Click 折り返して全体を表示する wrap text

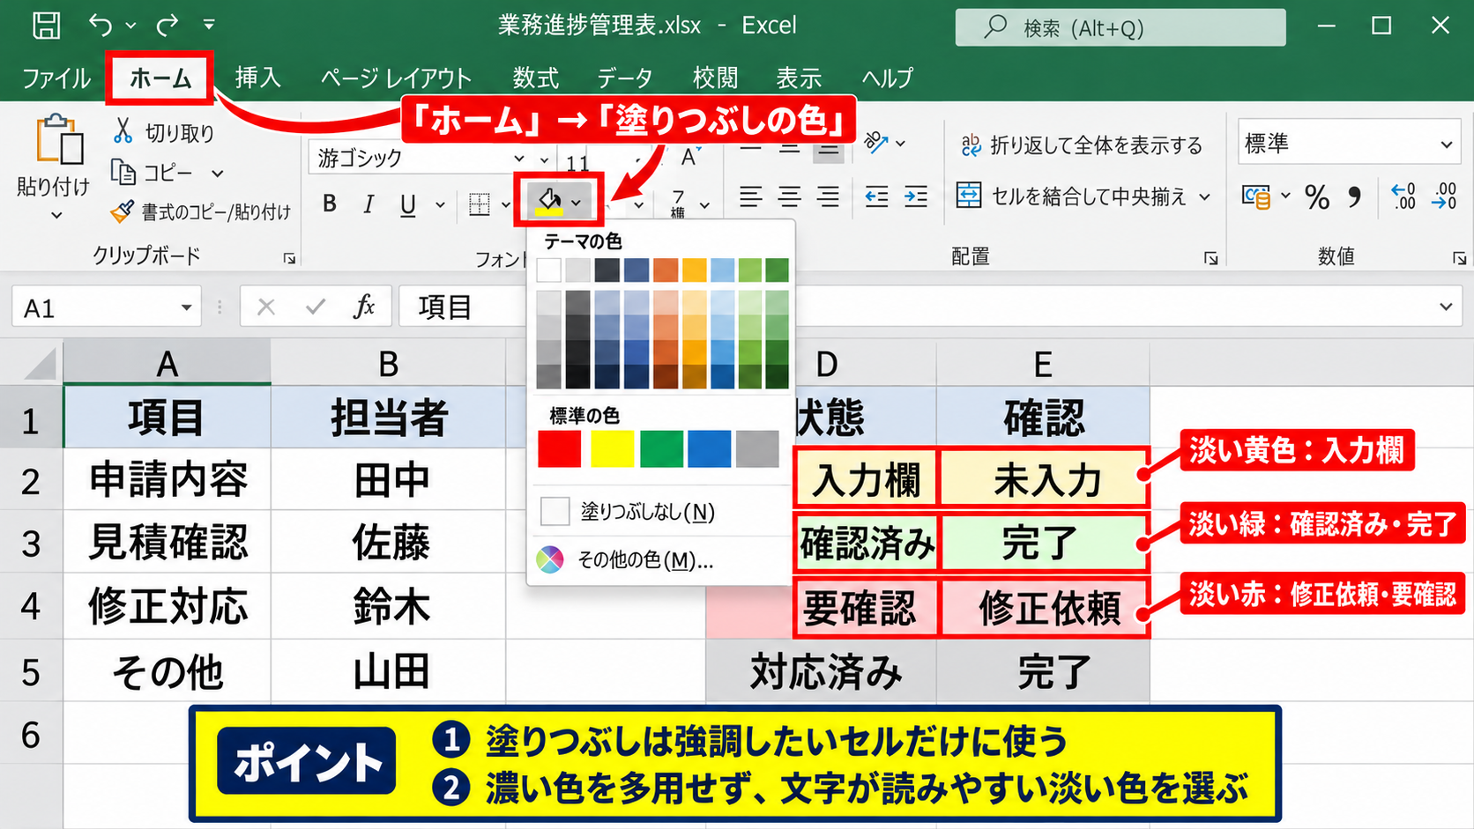click(1082, 145)
